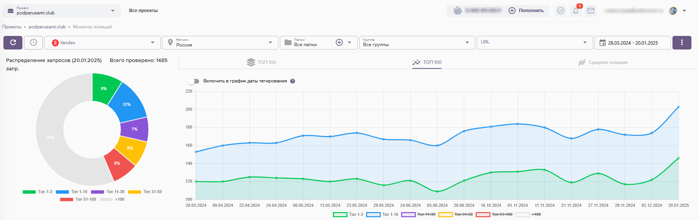The height and width of the screenshot is (220, 699).
Task: Click the checkmark tasks icon in header
Action: coord(561,11)
